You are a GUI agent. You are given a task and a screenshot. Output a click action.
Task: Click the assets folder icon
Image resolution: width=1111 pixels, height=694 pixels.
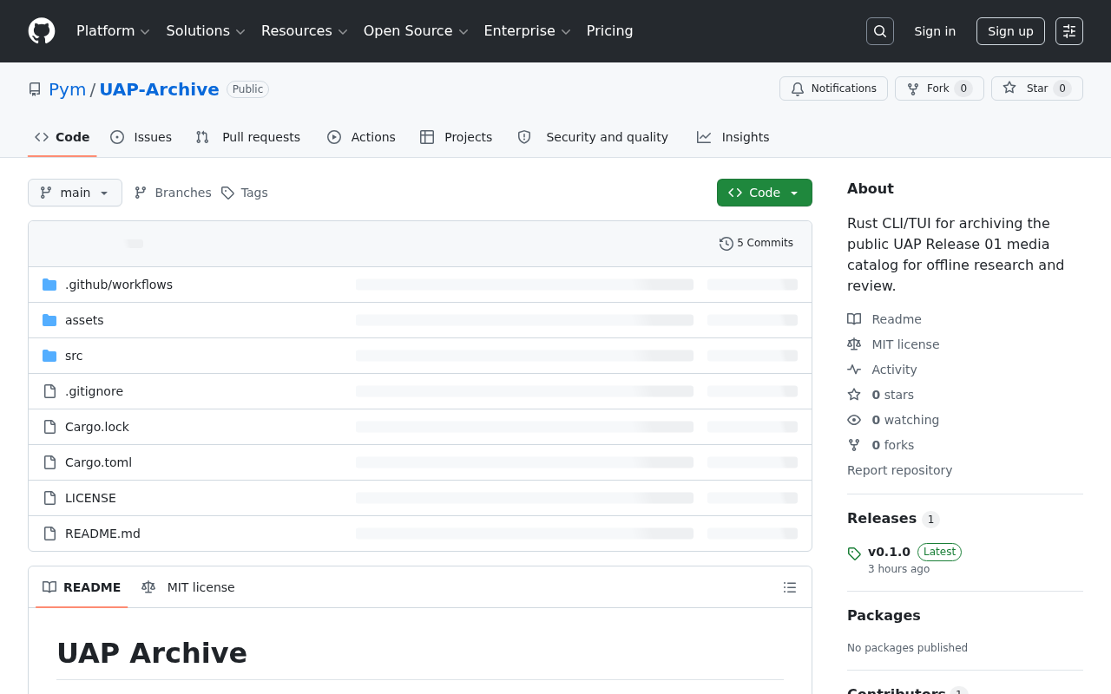point(49,320)
